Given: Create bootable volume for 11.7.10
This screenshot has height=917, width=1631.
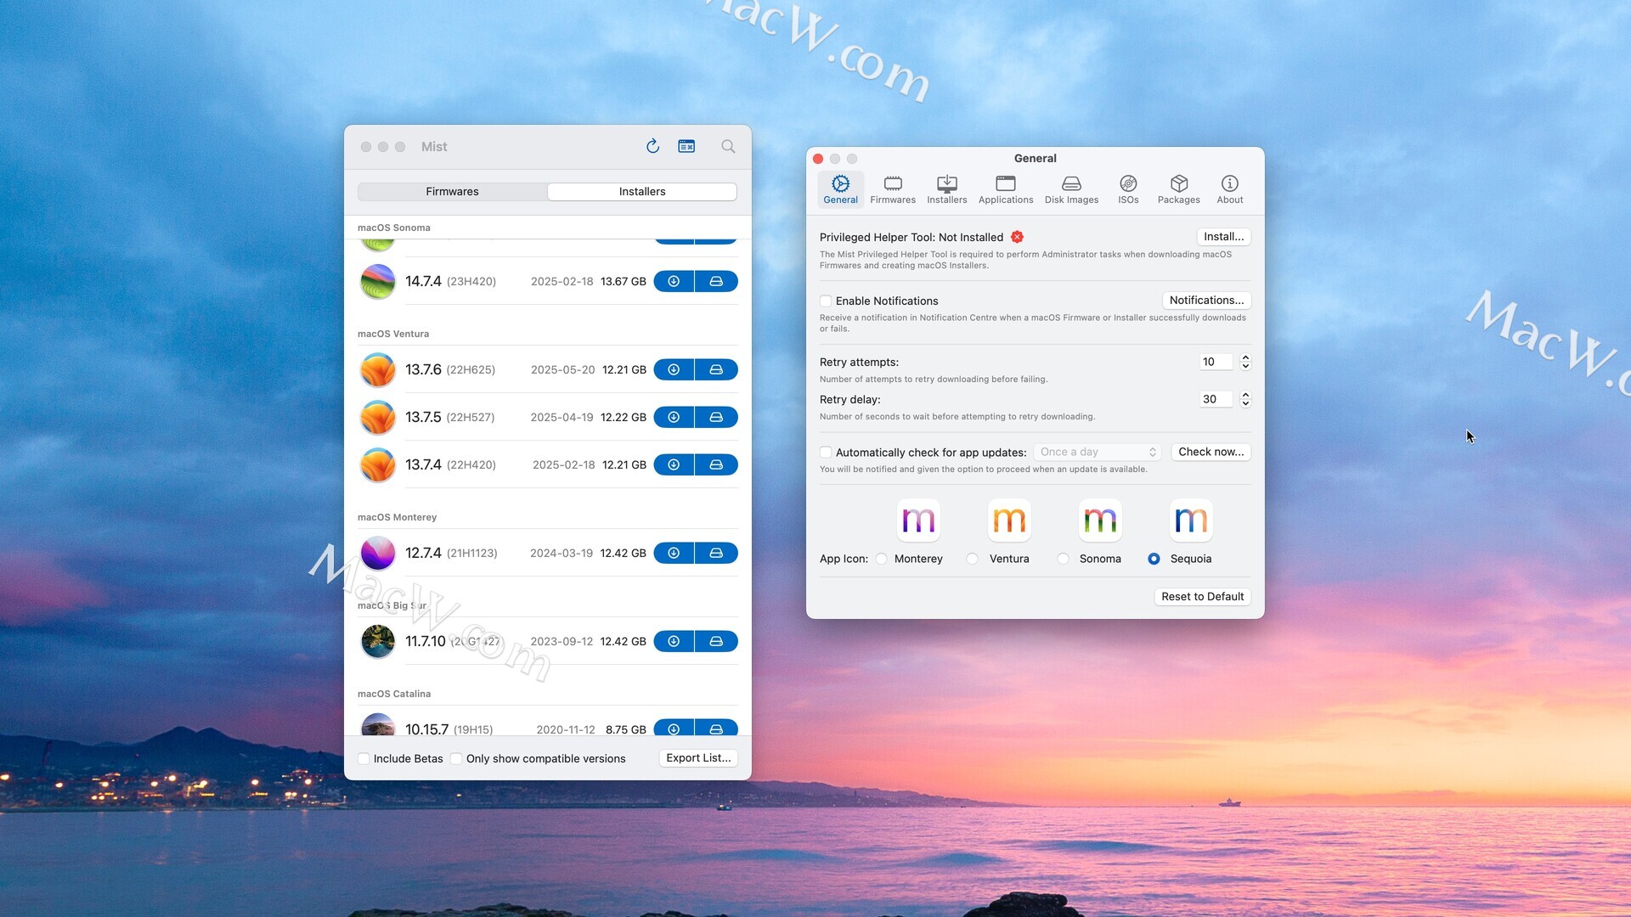Looking at the screenshot, I should point(716,641).
